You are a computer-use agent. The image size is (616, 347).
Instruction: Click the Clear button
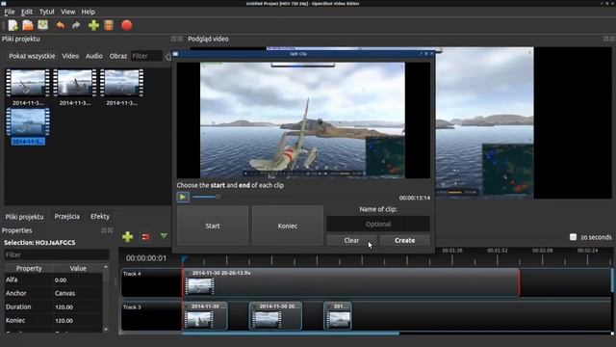(x=351, y=240)
